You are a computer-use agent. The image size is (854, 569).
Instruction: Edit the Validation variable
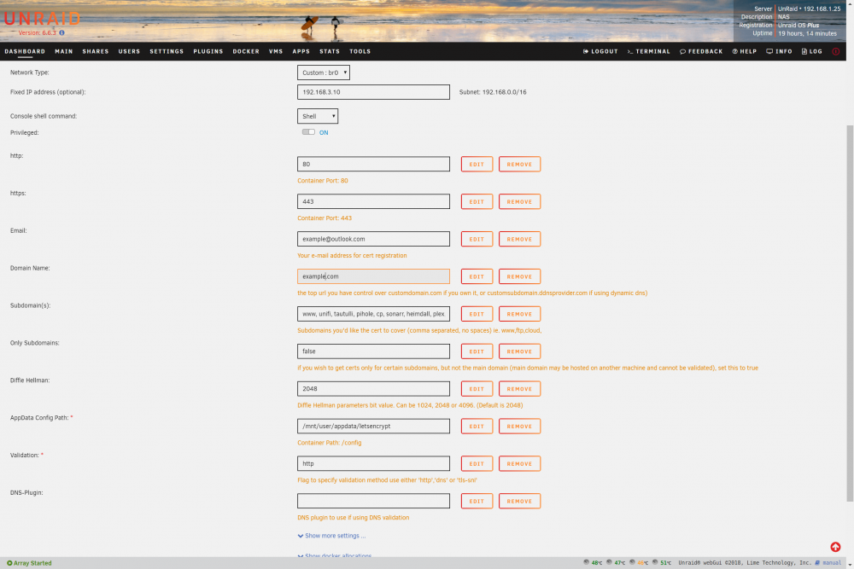pyautogui.click(x=477, y=464)
